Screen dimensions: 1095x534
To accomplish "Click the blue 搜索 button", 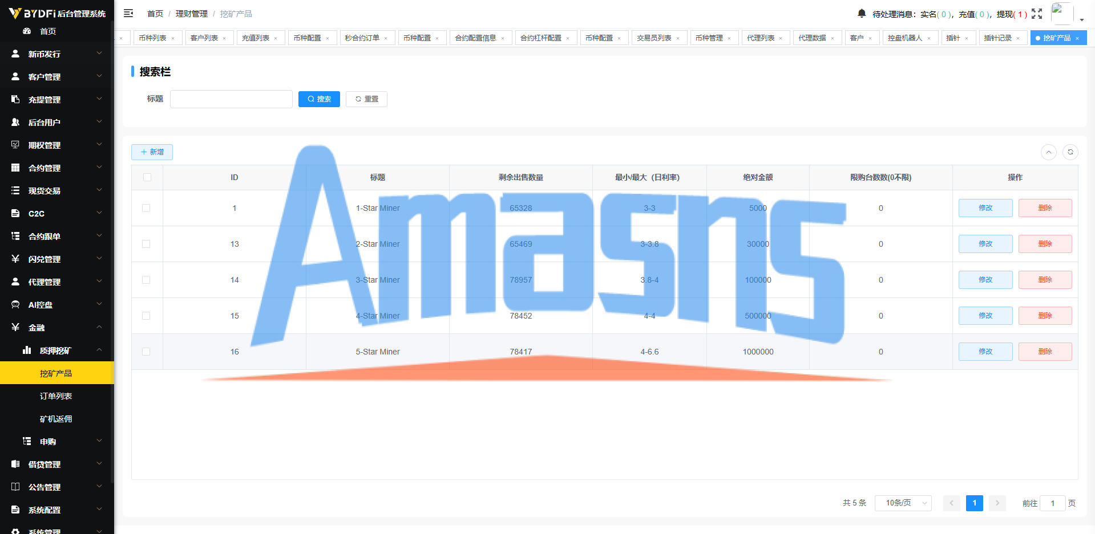I will click(x=319, y=99).
